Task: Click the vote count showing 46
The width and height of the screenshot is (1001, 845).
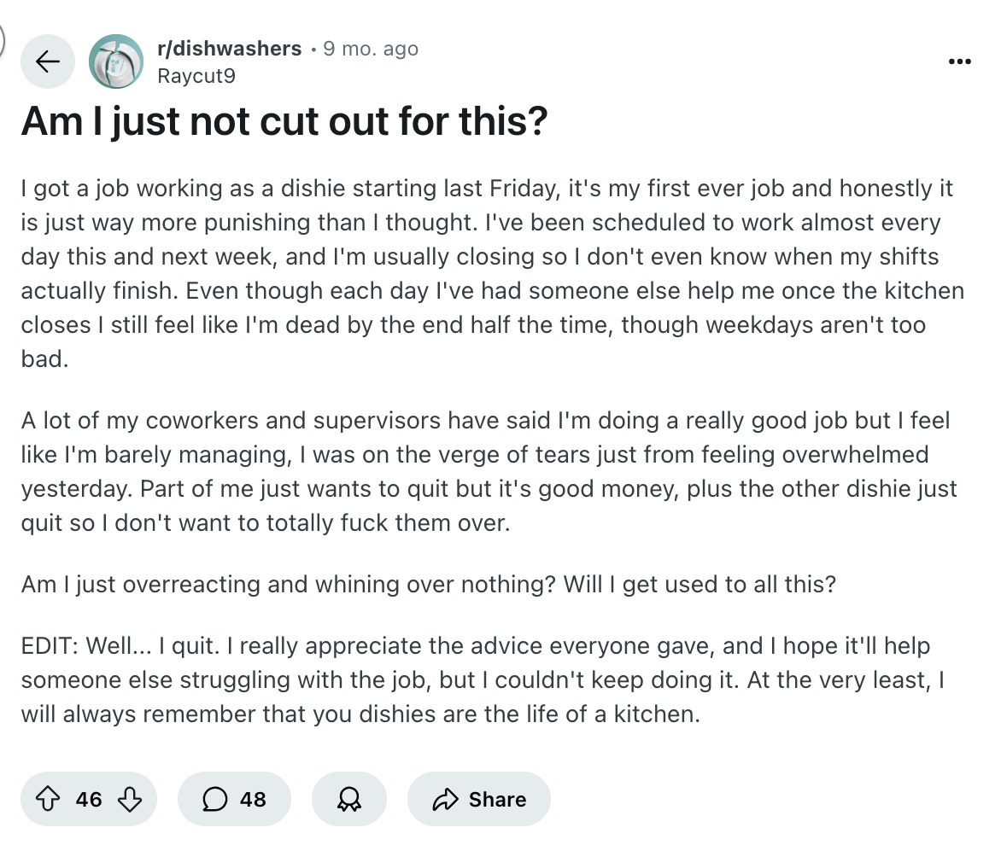Action: (89, 799)
